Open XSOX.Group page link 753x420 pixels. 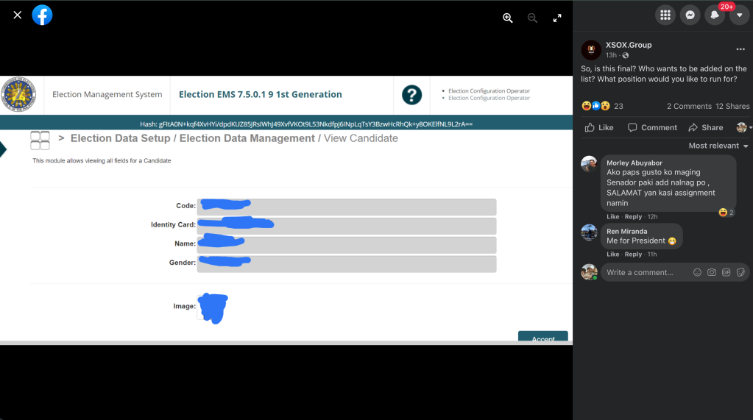coord(629,45)
